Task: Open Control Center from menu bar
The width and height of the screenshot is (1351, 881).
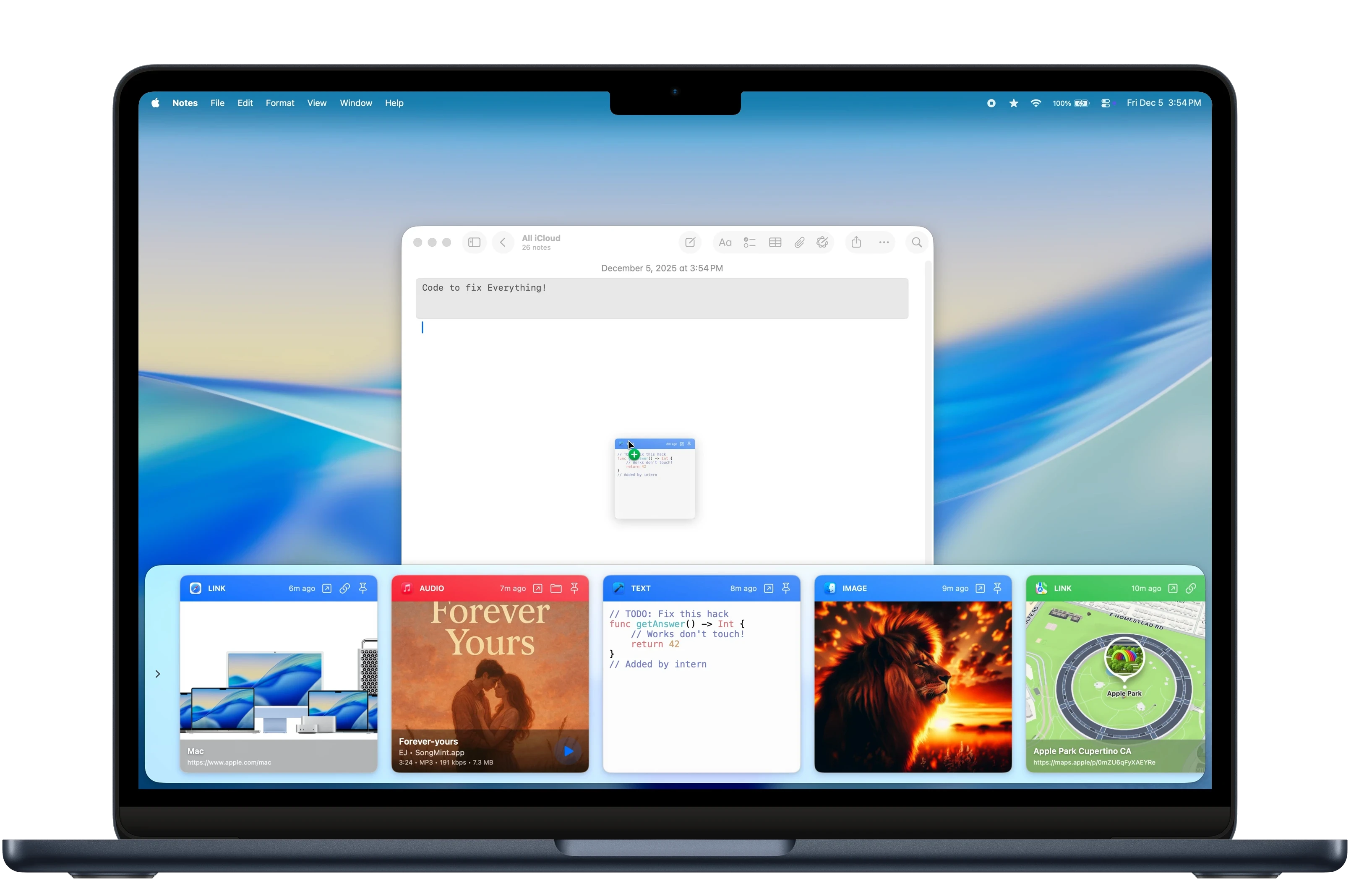Action: click(x=1106, y=103)
